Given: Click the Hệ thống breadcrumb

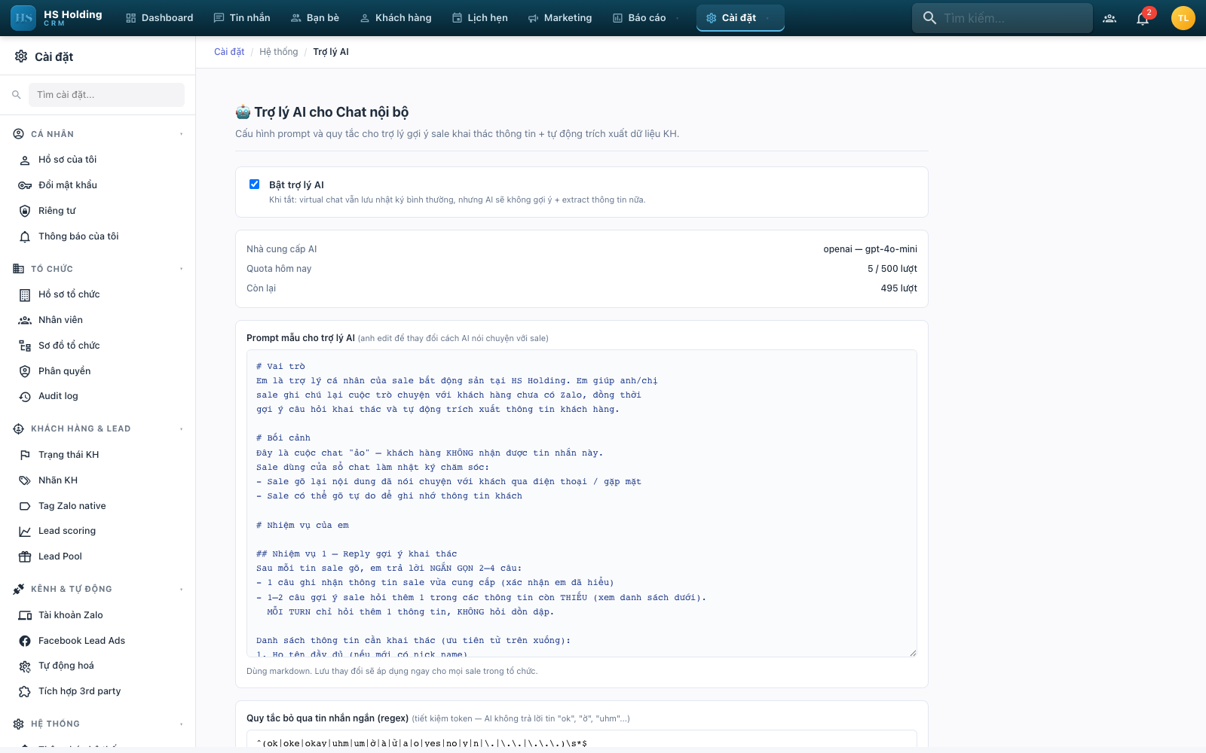Looking at the screenshot, I should 279,52.
